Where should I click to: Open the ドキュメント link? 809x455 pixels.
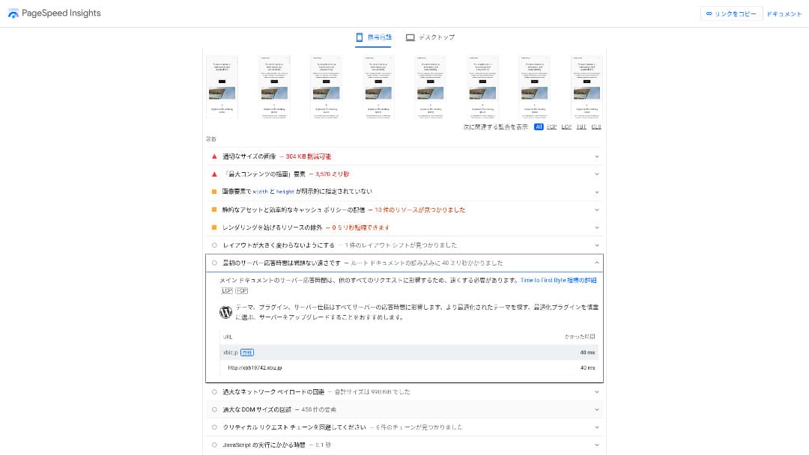tap(784, 13)
